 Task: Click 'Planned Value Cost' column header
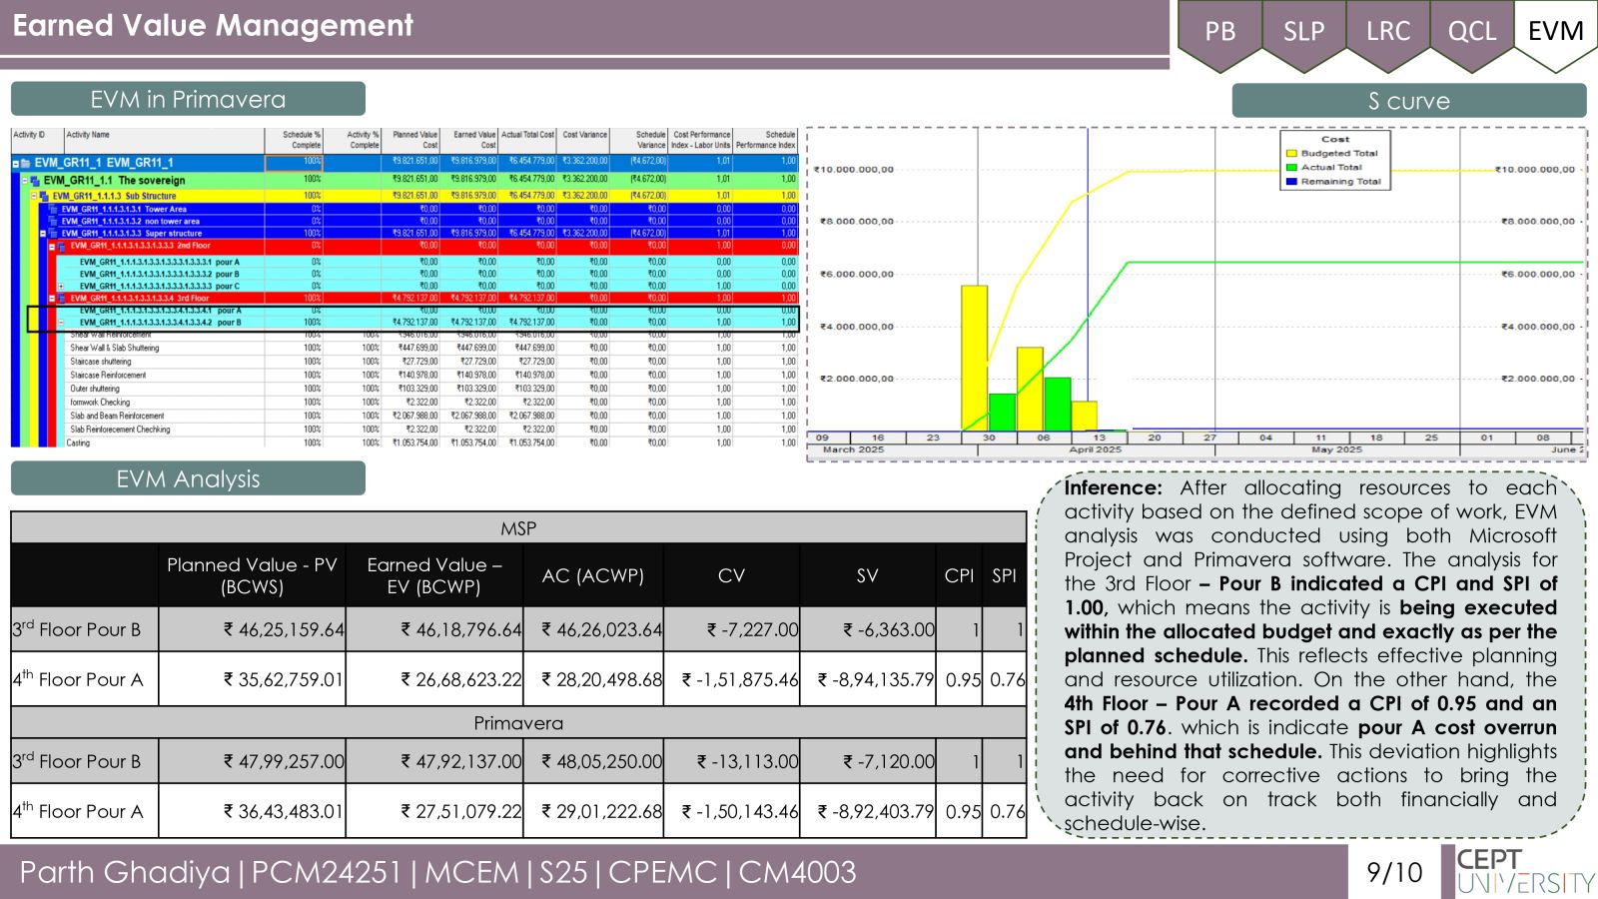(410, 140)
